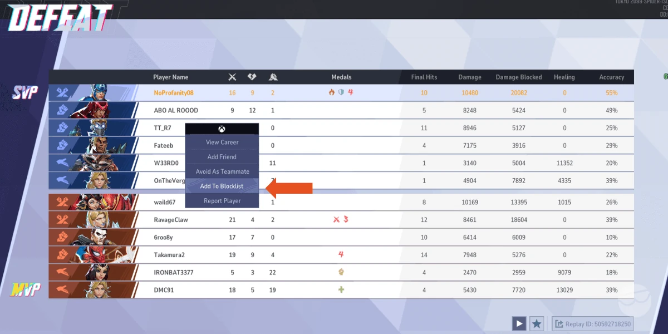
Task: Click the Damage Blocked column header
Action: [519, 77]
